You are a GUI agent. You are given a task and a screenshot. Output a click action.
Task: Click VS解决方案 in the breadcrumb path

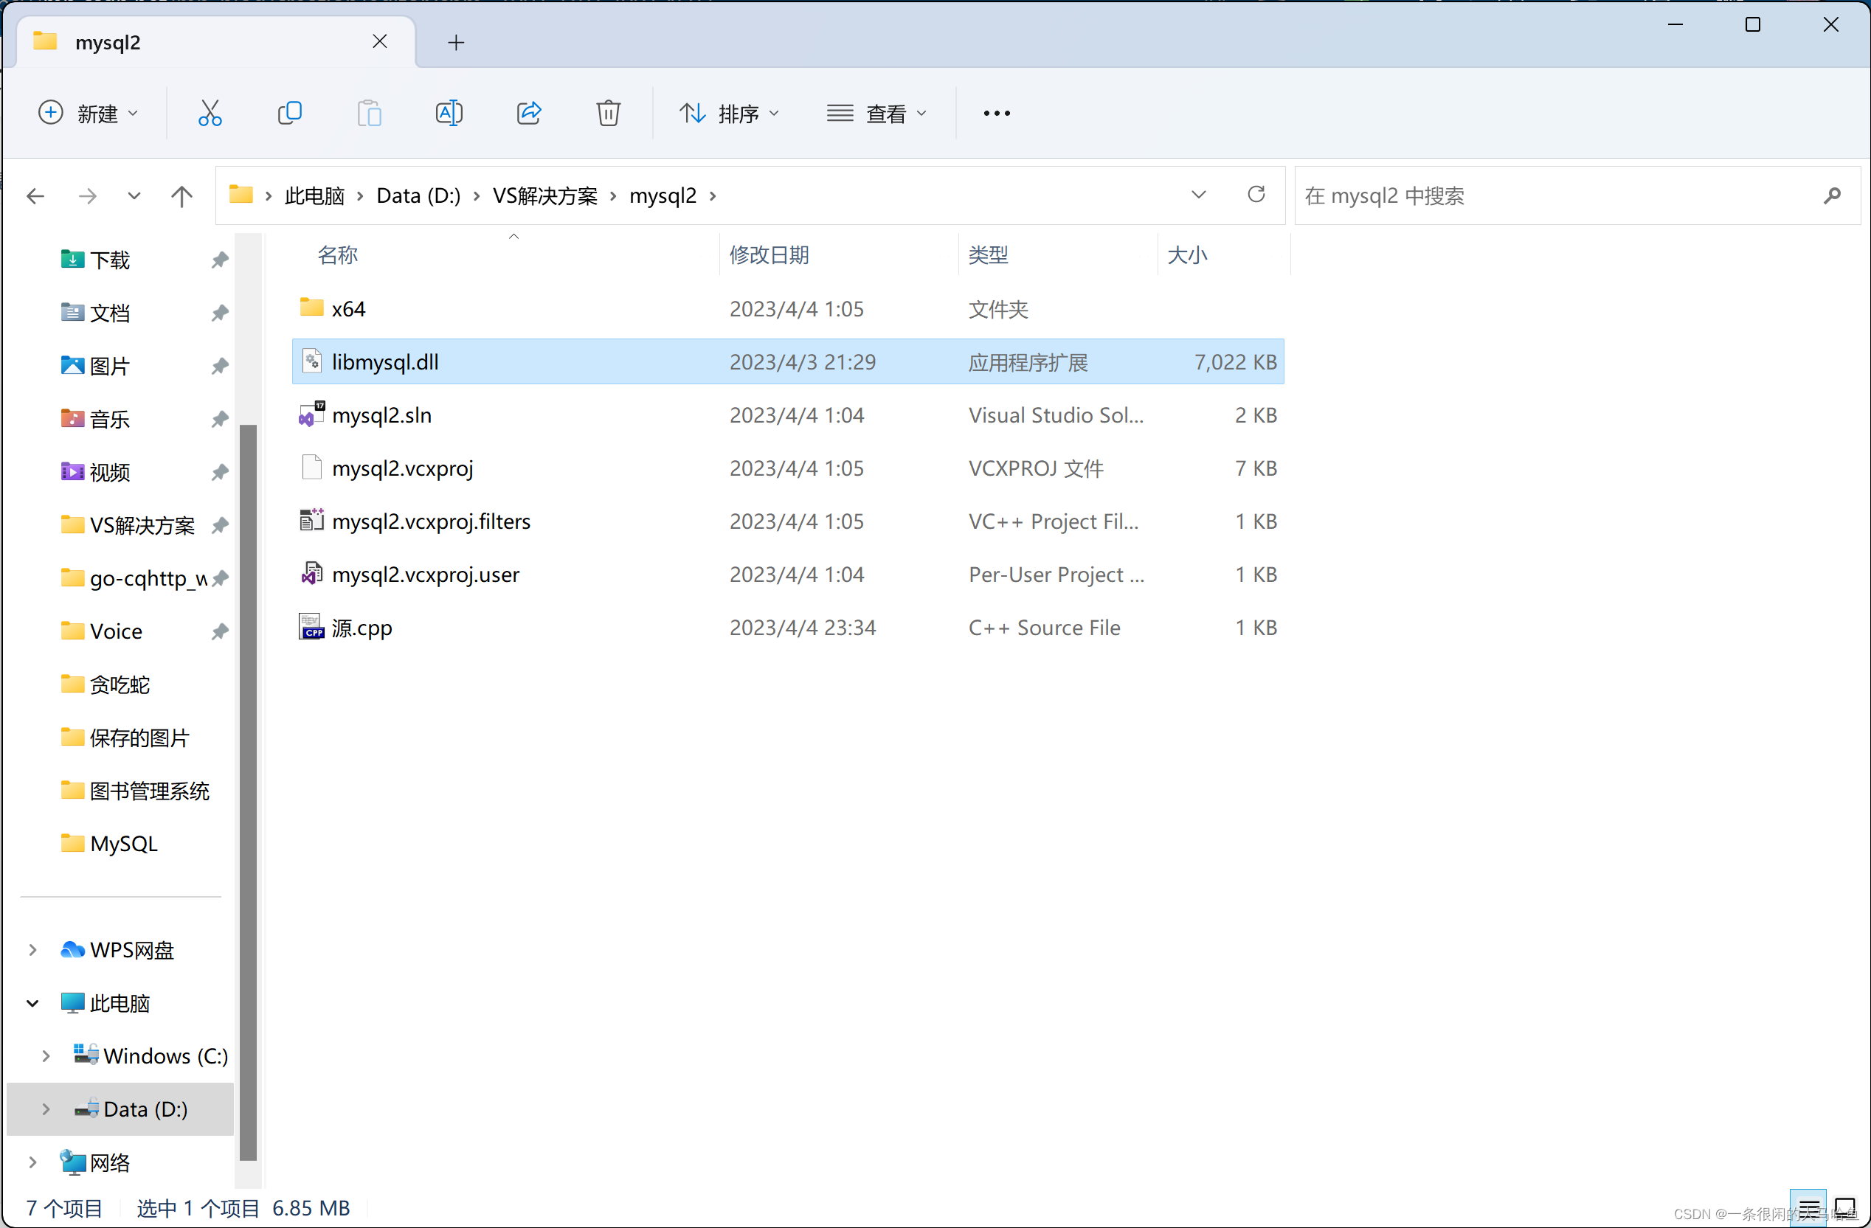(544, 195)
